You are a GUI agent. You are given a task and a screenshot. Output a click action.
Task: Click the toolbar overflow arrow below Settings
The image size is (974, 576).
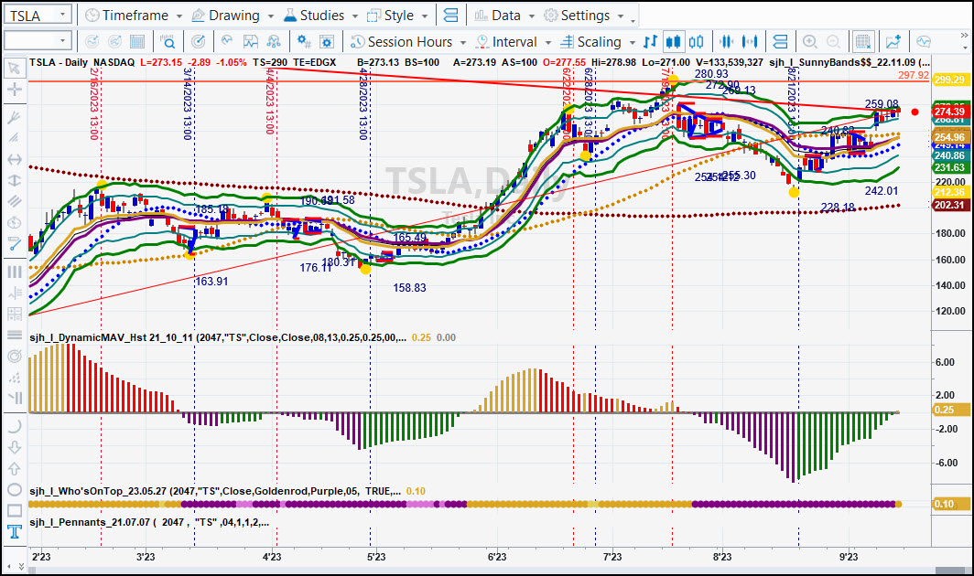[x=633, y=21]
